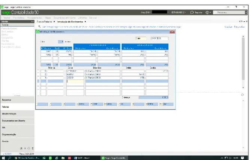Open the search field dropdown arrow
Viewport: 250px width, 160px height.
click(246, 12)
